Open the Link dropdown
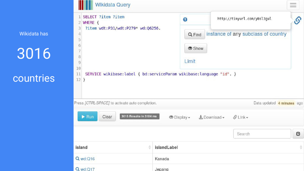 [x=240, y=117]
